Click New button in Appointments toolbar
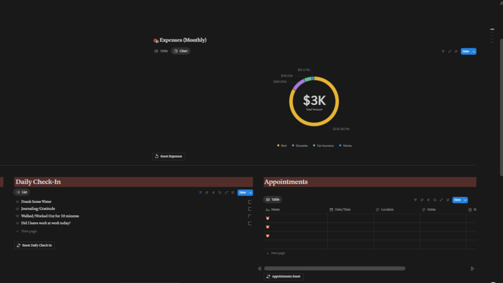The width and height of the screenshot is (503, 283). [457, 200]
